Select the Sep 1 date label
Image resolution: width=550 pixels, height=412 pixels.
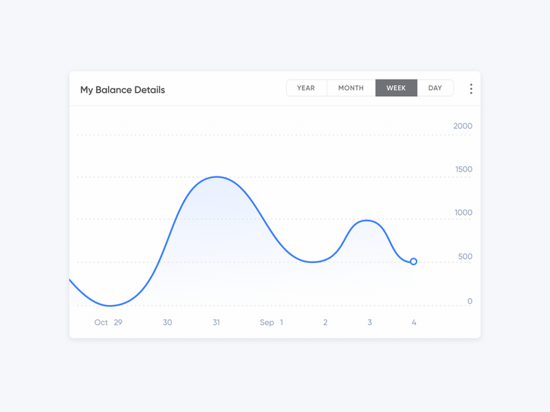point(271,322)
